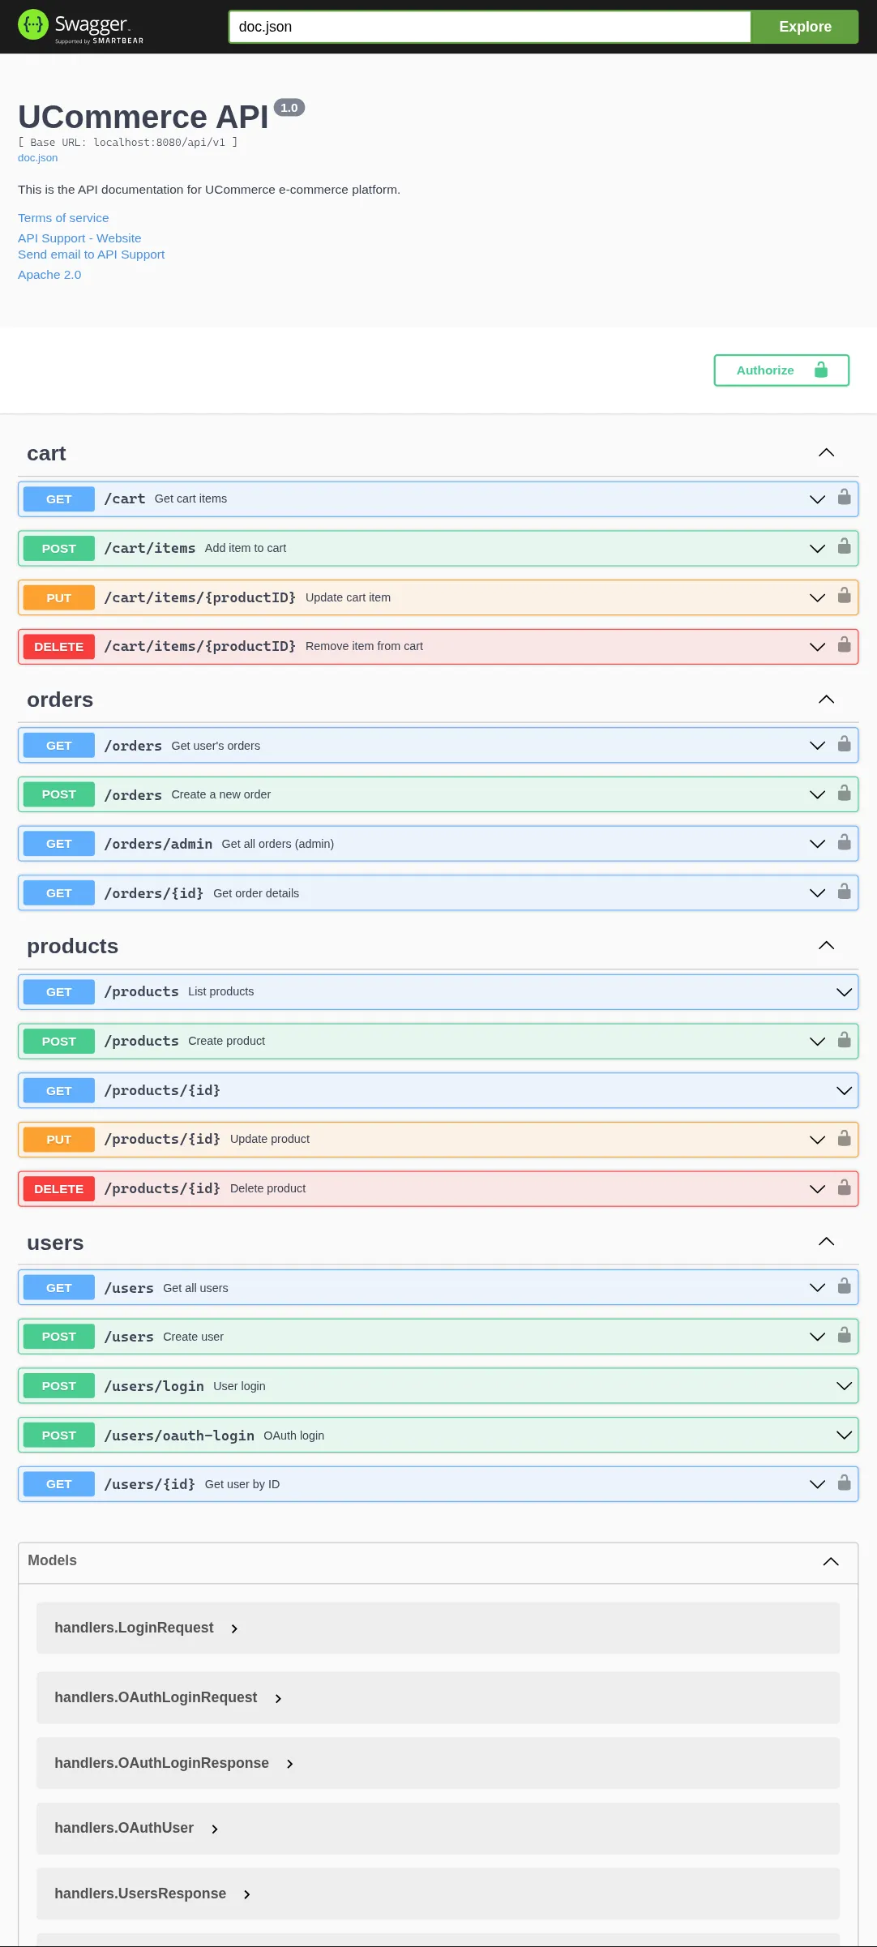Click lock icon on POST /products row
Viewport: 877px width, 1947px height.
point(844,1040)
